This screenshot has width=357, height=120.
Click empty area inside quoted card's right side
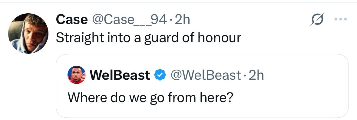pos(296,97)
